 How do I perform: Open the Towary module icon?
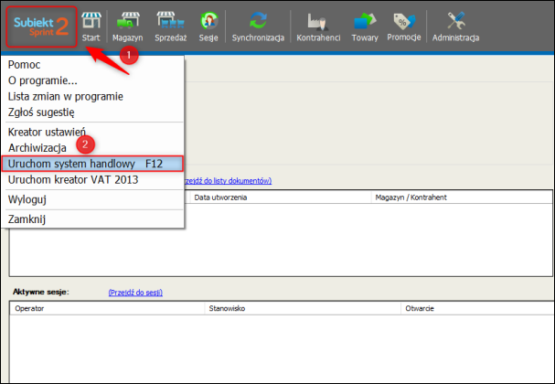(365, 27)
